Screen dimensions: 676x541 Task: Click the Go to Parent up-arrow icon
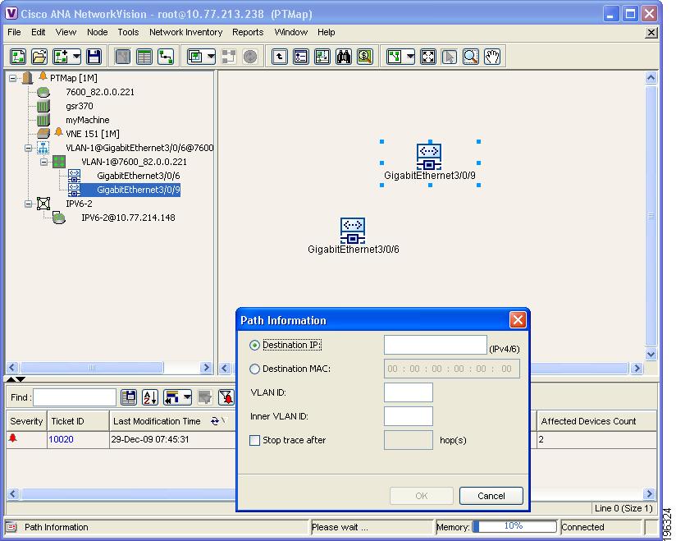tap(280, 57)
